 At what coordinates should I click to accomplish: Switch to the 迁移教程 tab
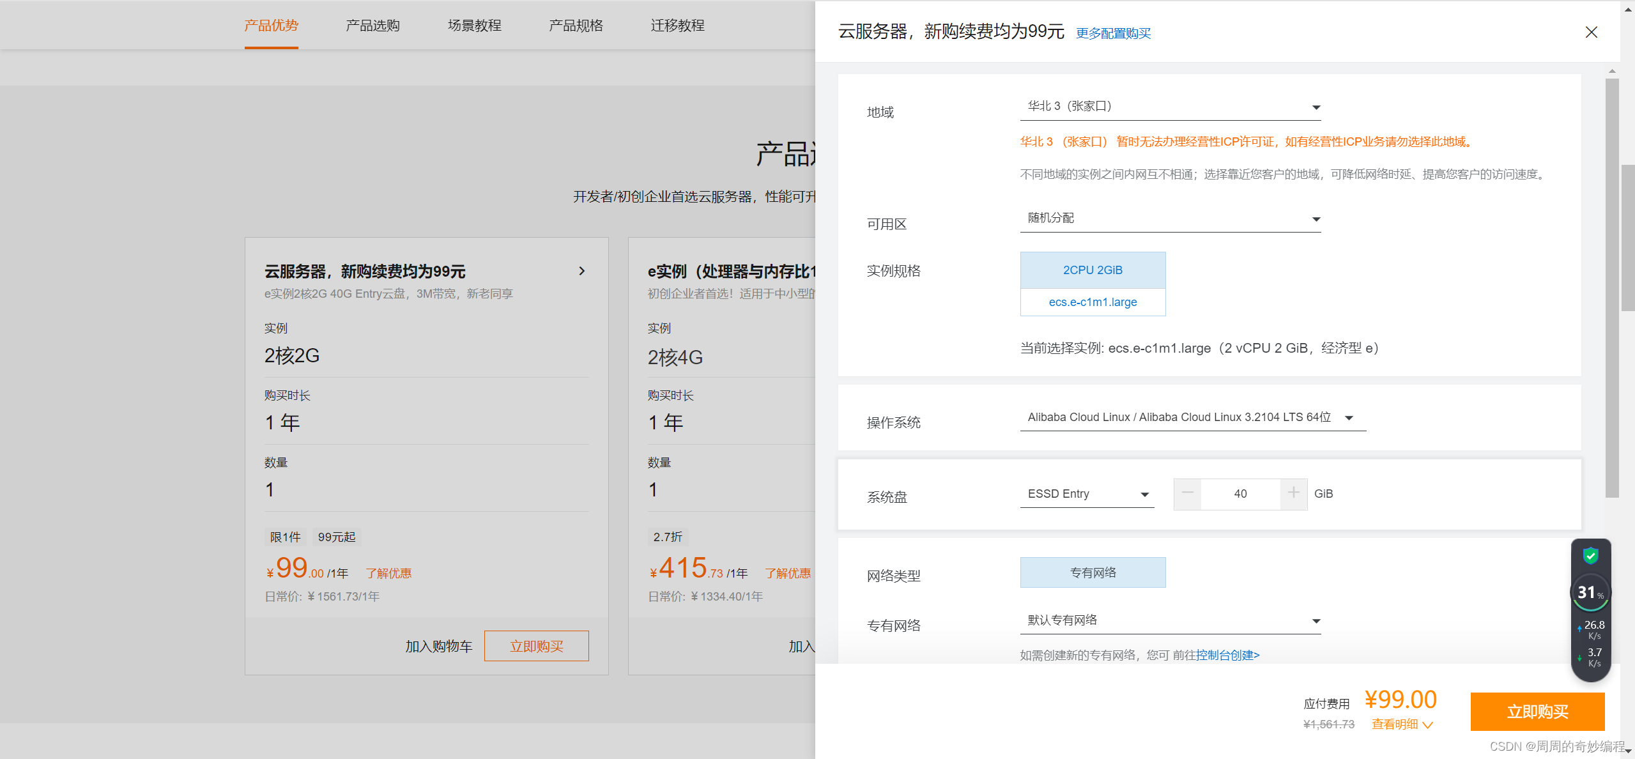tap(677, 26)
